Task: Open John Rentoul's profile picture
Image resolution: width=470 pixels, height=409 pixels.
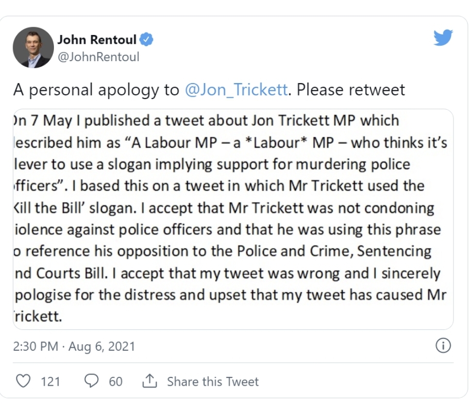Action: [33, 47]
